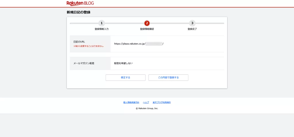This screenshot has width=294, height=137.
Task: Click the 新規日記の登録 page heading
Action: [x=79, y=12]
